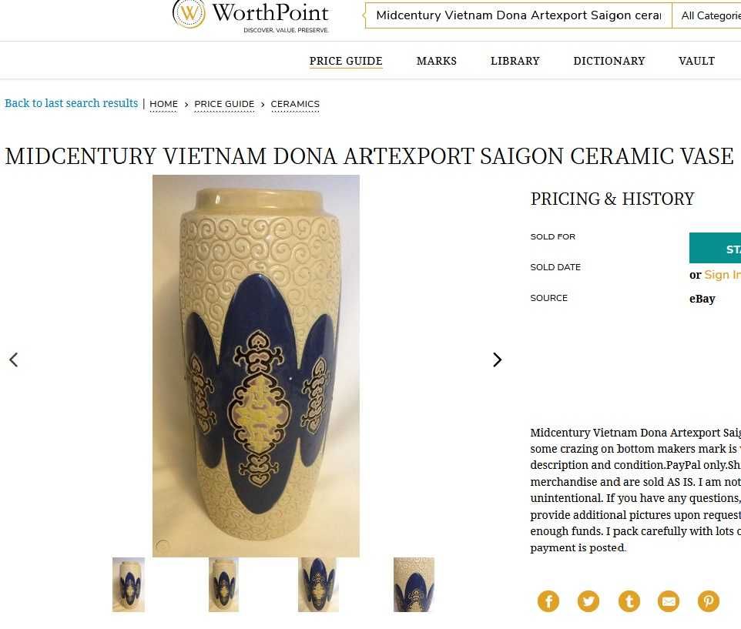Click the WorthPoint logo icon
This screenshot has width=741, height=629.
click(189, 14)
